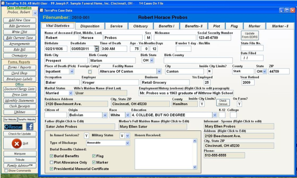
Task: Click the Edit Survivors button
Action: coord(20,26)
